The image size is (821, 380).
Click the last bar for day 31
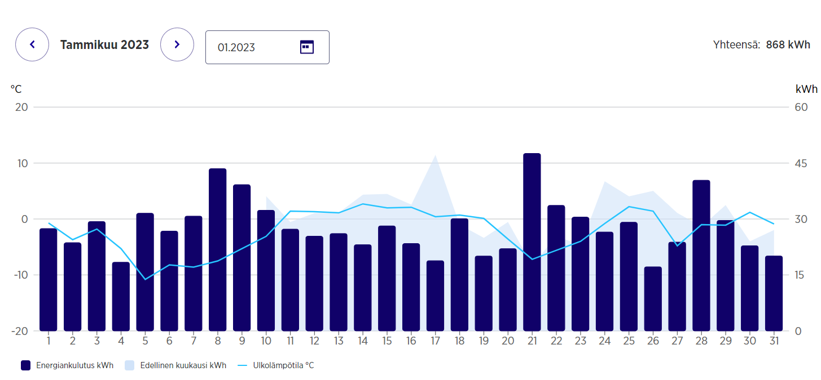tap(774, 293)
